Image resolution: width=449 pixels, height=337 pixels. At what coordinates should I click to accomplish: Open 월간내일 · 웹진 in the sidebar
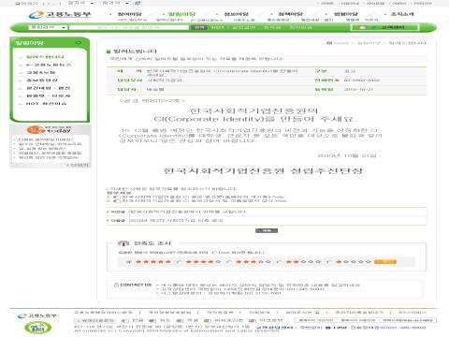coord(48,88)
